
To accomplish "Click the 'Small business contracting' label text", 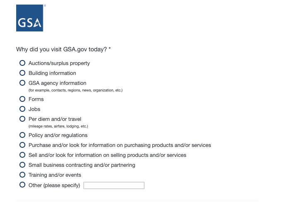I will pyautogui.click(x=82, y=165).
